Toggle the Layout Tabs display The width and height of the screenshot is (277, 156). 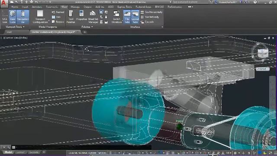pyautogui.click(x=135, y=17)
